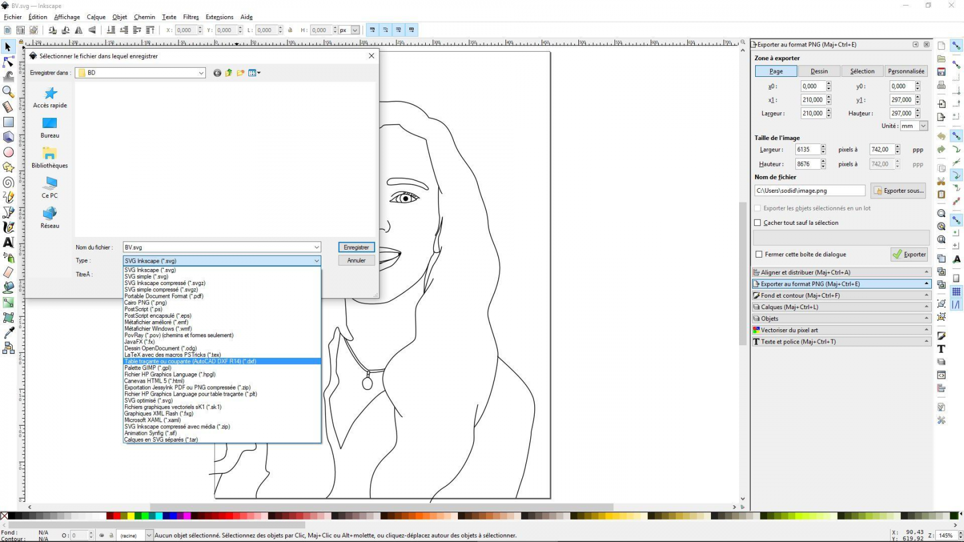Go back to previous folder in dialog
Screen dimensions: 964x542
(x=217, y=73)
